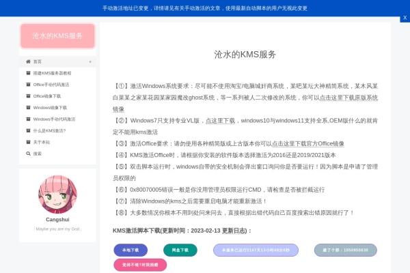Viewport: 410px width, 273px height.
Task: Click the magnifier search icon in sidebar
Action: pyautogui.click(x=27, y=154)
